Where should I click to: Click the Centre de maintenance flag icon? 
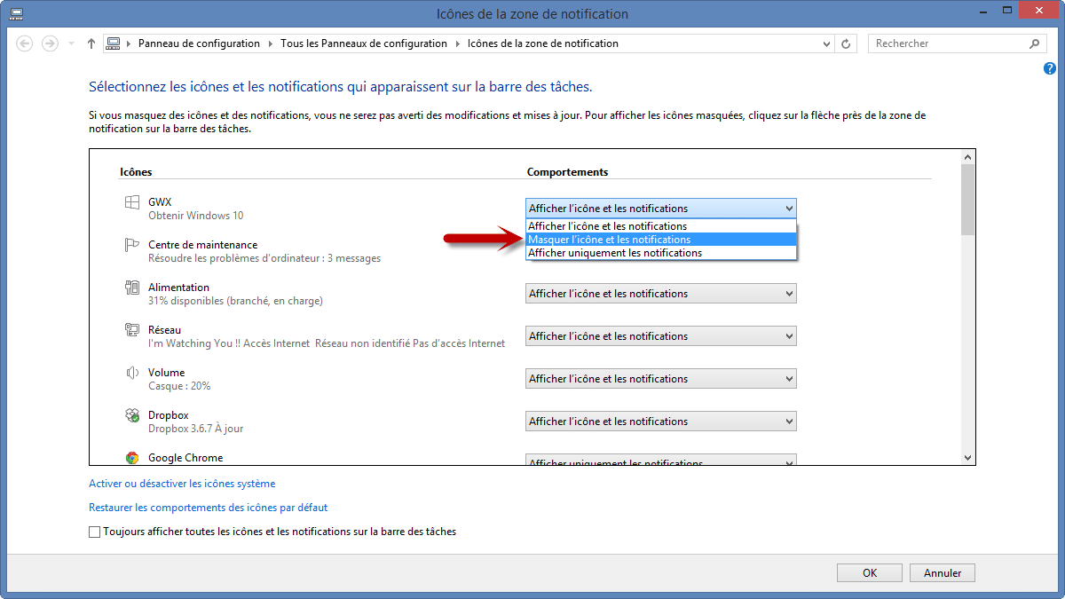coord(132,245)
